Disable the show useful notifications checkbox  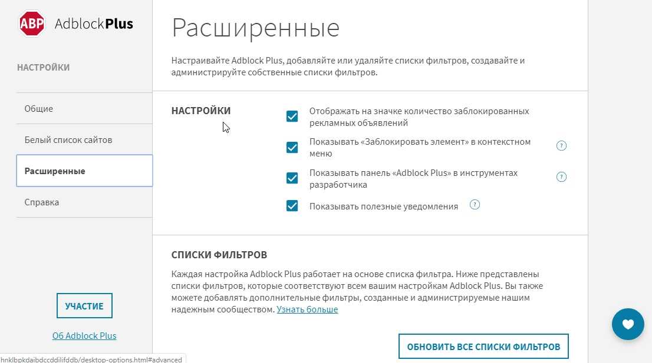292,206
